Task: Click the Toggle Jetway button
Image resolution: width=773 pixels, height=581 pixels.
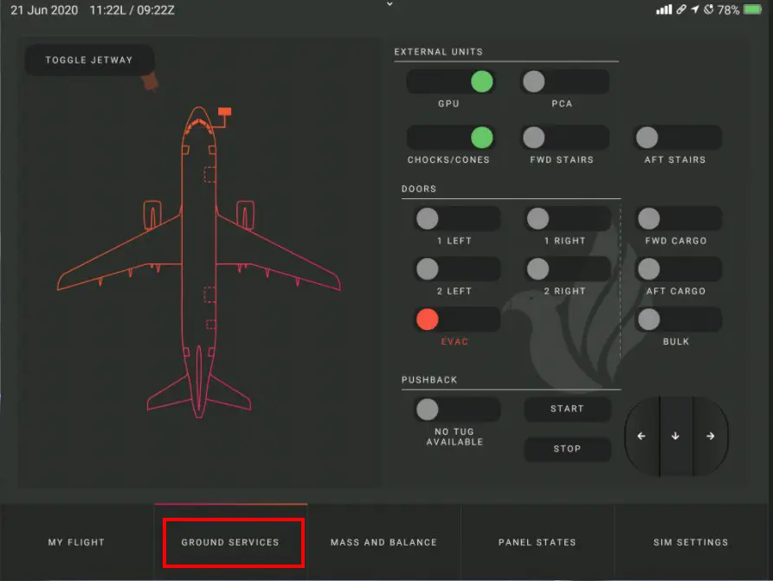Action: tap(89, 60)
